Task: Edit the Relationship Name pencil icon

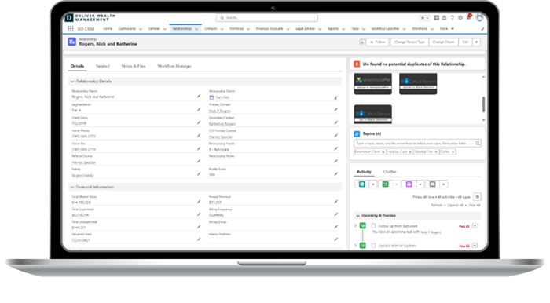Action: click(199, 96)
